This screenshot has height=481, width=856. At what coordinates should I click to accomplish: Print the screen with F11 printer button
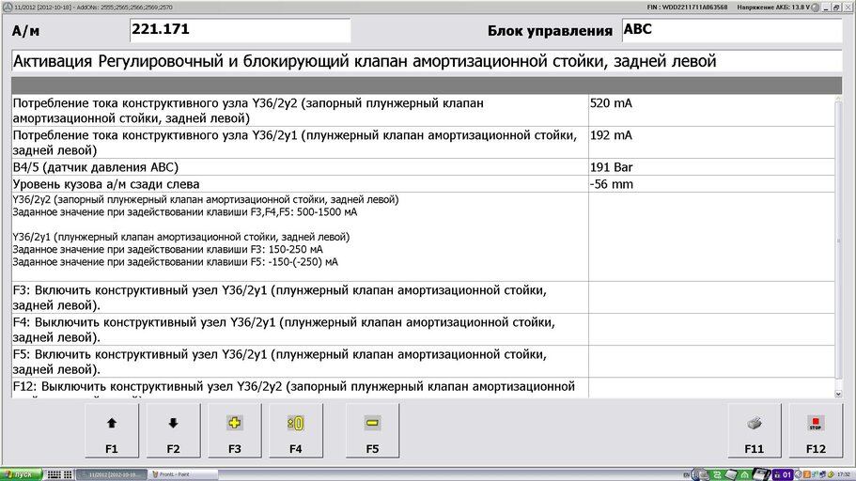pos(754,431)
